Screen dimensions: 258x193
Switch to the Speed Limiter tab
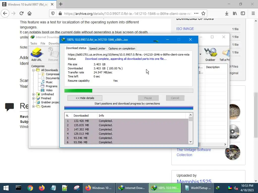coord(97,49)
